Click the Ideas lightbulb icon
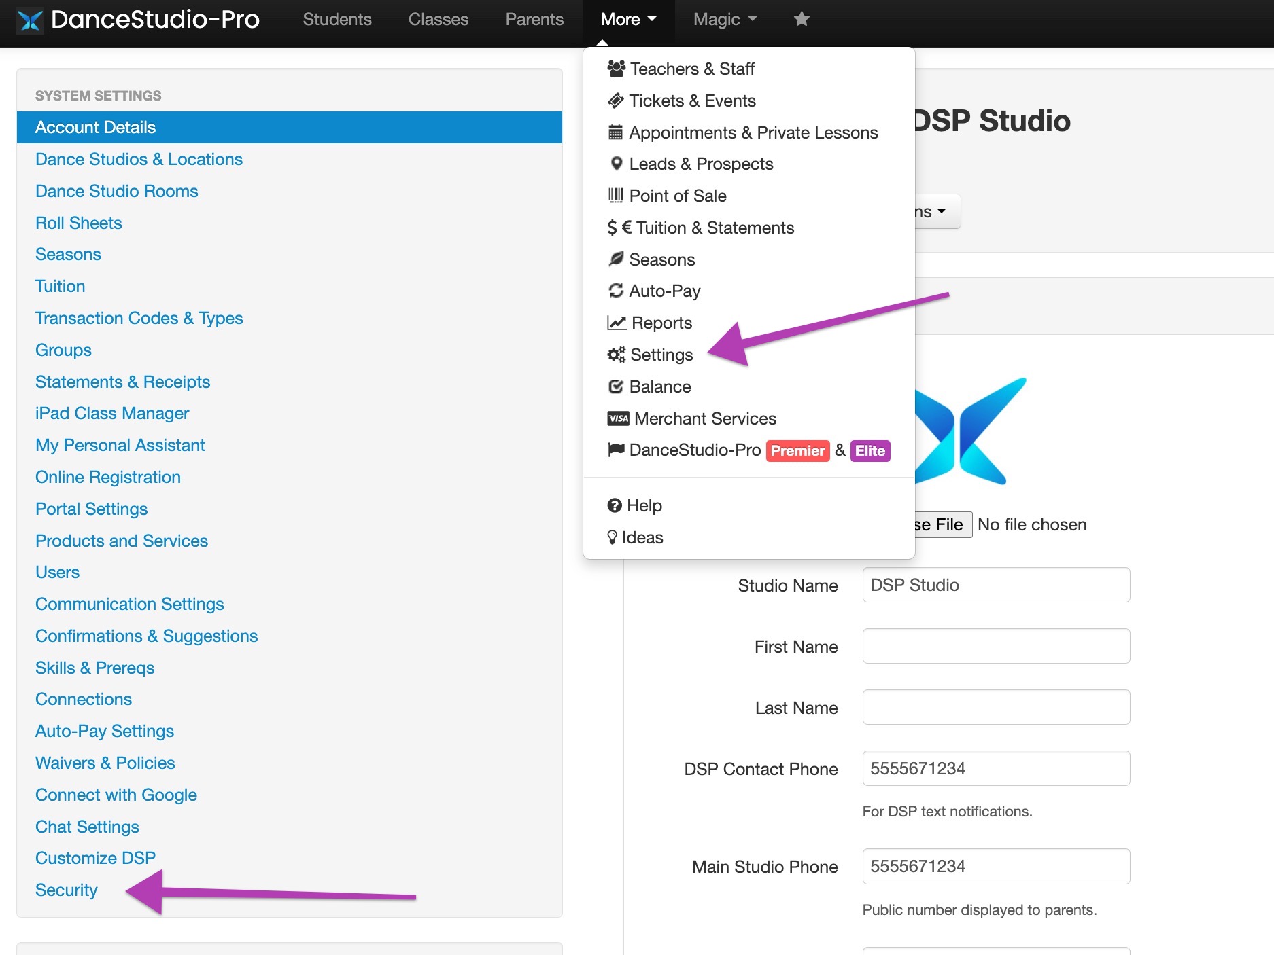Viewport: 1274px width, 955px height. [x=612, y=537]
